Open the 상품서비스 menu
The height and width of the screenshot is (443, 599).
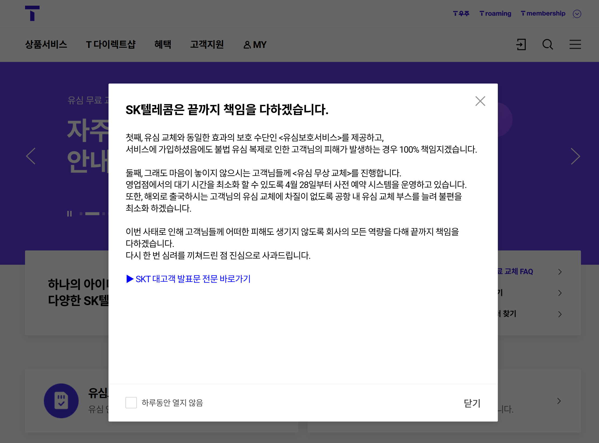pos(46,44)
